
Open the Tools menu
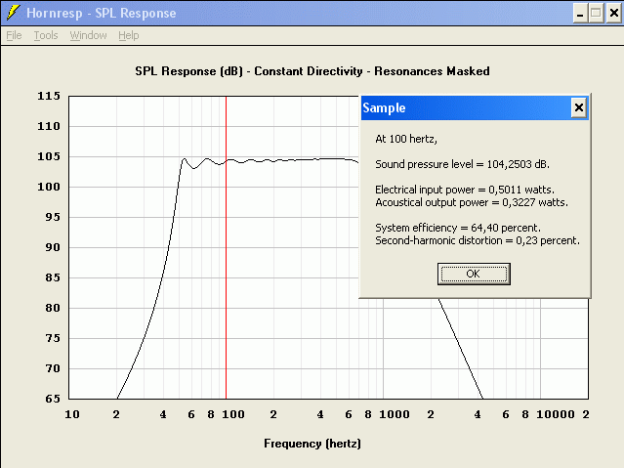46,35
